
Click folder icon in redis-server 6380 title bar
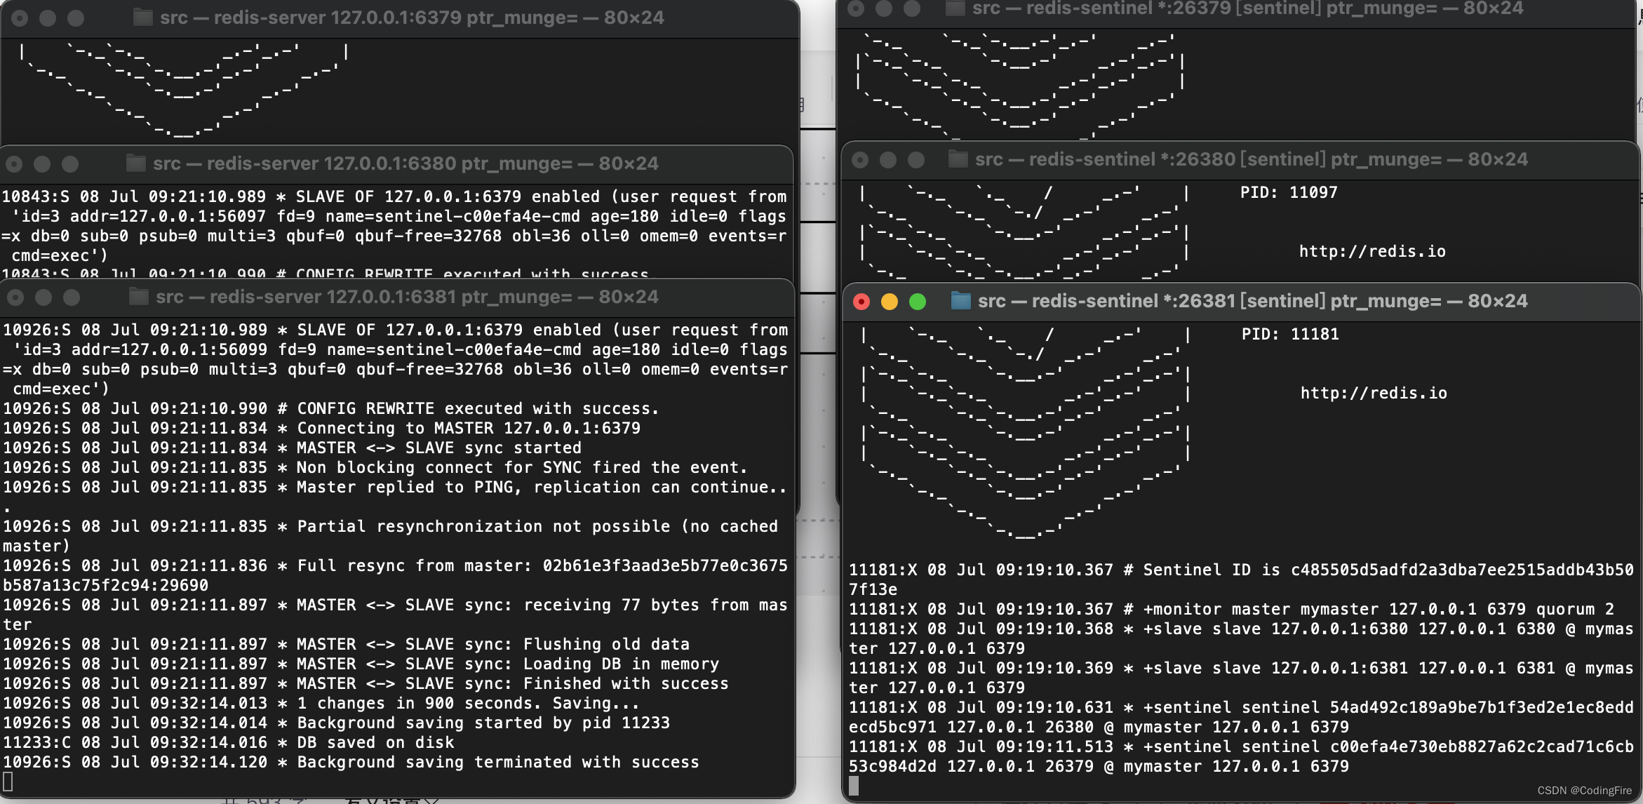tap(136, 163)
